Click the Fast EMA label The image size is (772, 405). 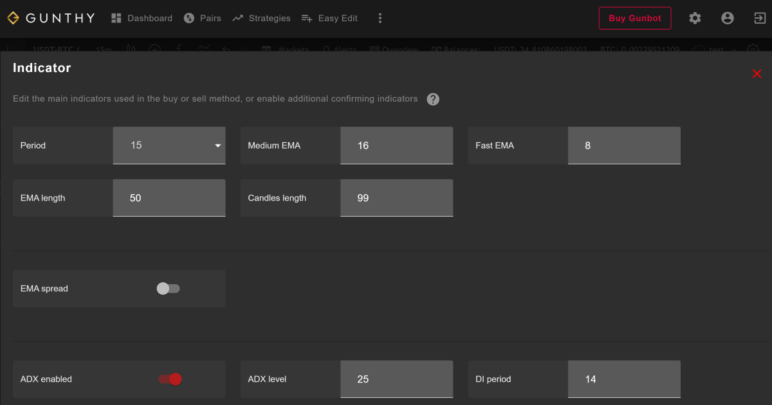(495, 145)
